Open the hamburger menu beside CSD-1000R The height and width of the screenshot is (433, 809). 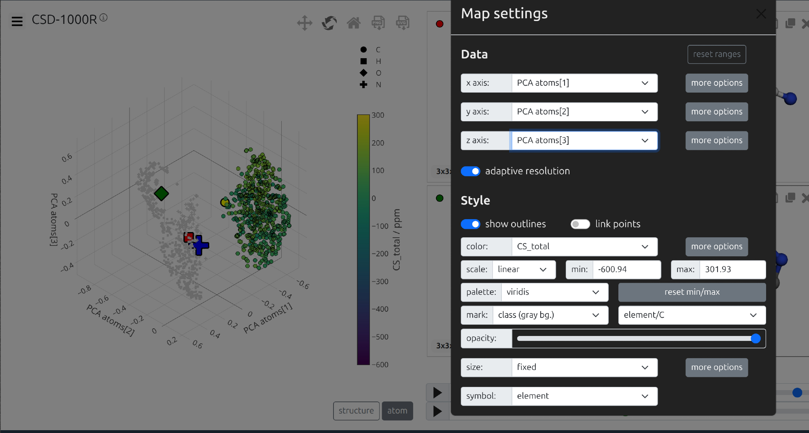(17, 21)
